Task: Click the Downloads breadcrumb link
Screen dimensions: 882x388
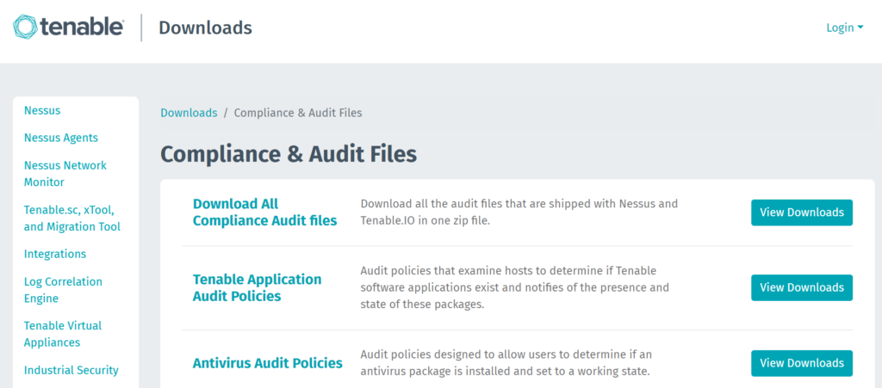Action: (189, 113)
